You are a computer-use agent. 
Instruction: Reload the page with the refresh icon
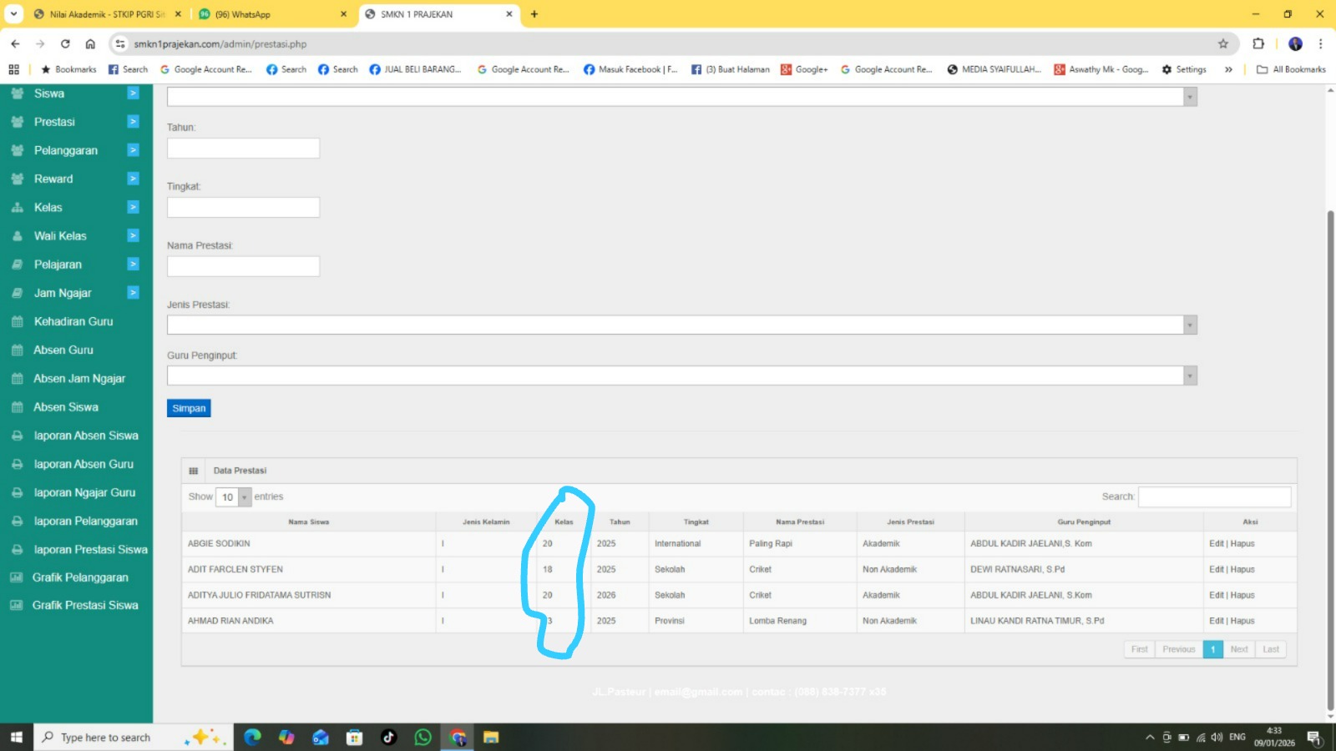point(65,44)
